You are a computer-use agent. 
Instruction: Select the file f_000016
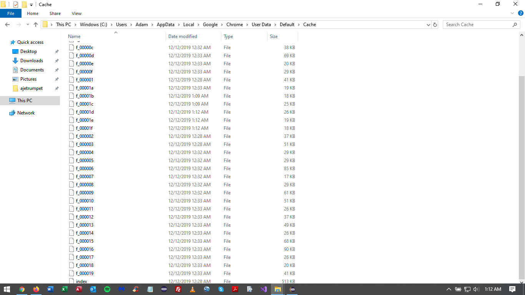85,249
